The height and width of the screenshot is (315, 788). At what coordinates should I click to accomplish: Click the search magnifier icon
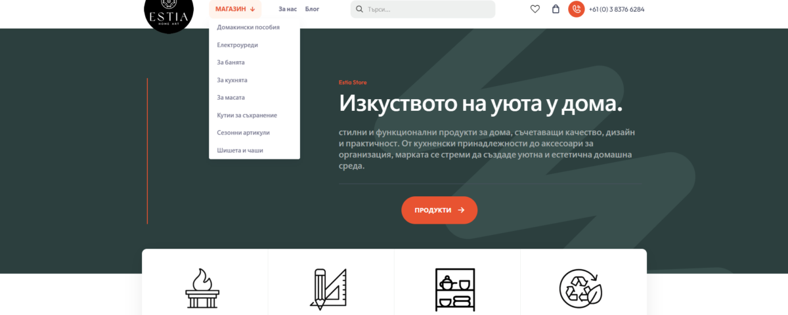359,9
